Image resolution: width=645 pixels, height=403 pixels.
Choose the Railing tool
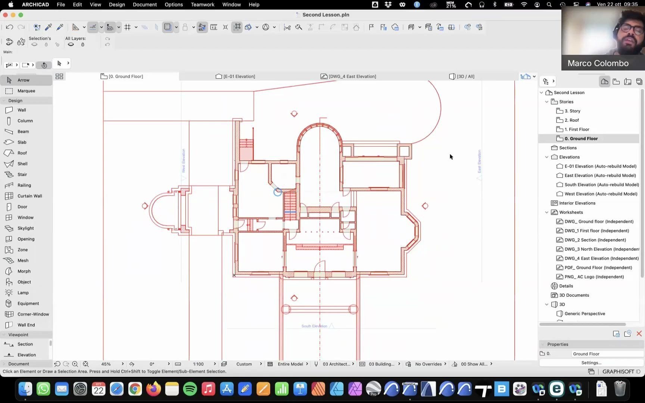pos(24,185)
